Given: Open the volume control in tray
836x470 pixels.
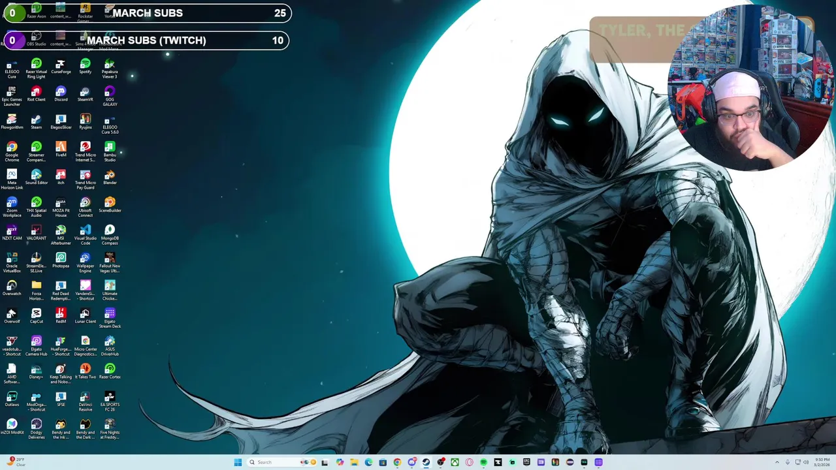Looking at the screenshot, I should pyautogui.click(x=805, y=462).
